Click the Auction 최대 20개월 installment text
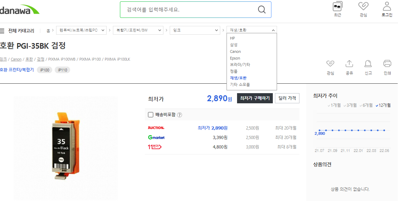 [286, 128]
